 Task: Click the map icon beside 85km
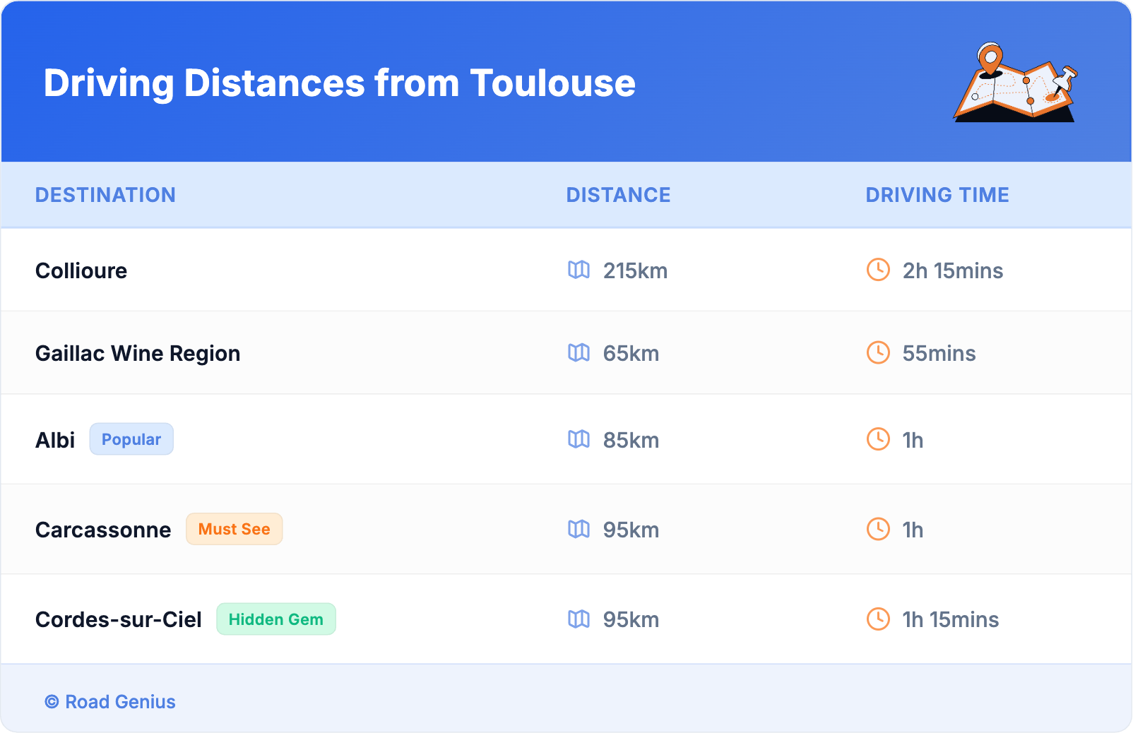click(x=579, y=439)
